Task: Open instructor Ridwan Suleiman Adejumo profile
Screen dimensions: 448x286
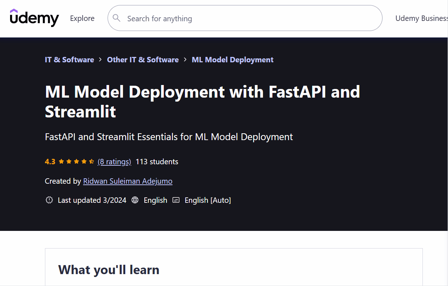Action: (x=128, y=181)
